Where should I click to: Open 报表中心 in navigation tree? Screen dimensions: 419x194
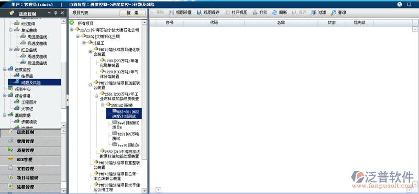[23, 89]
